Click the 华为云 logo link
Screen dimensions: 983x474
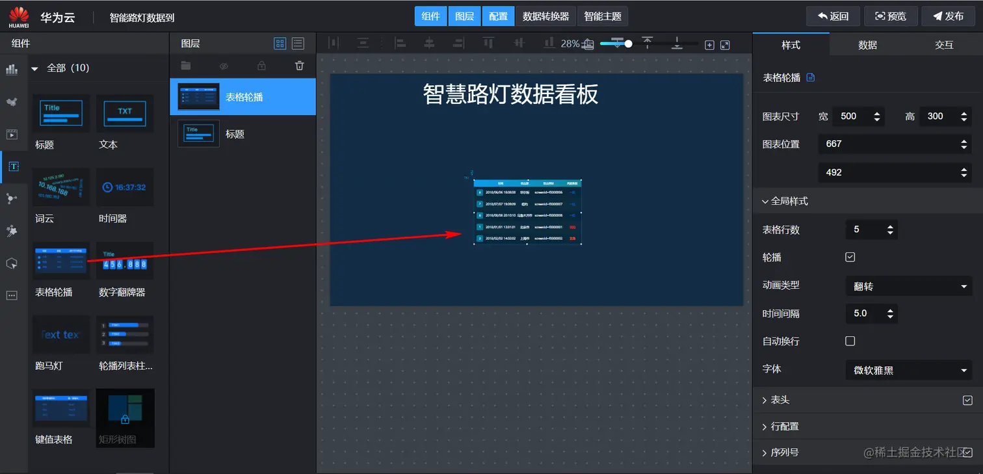[x=42, y=17]
